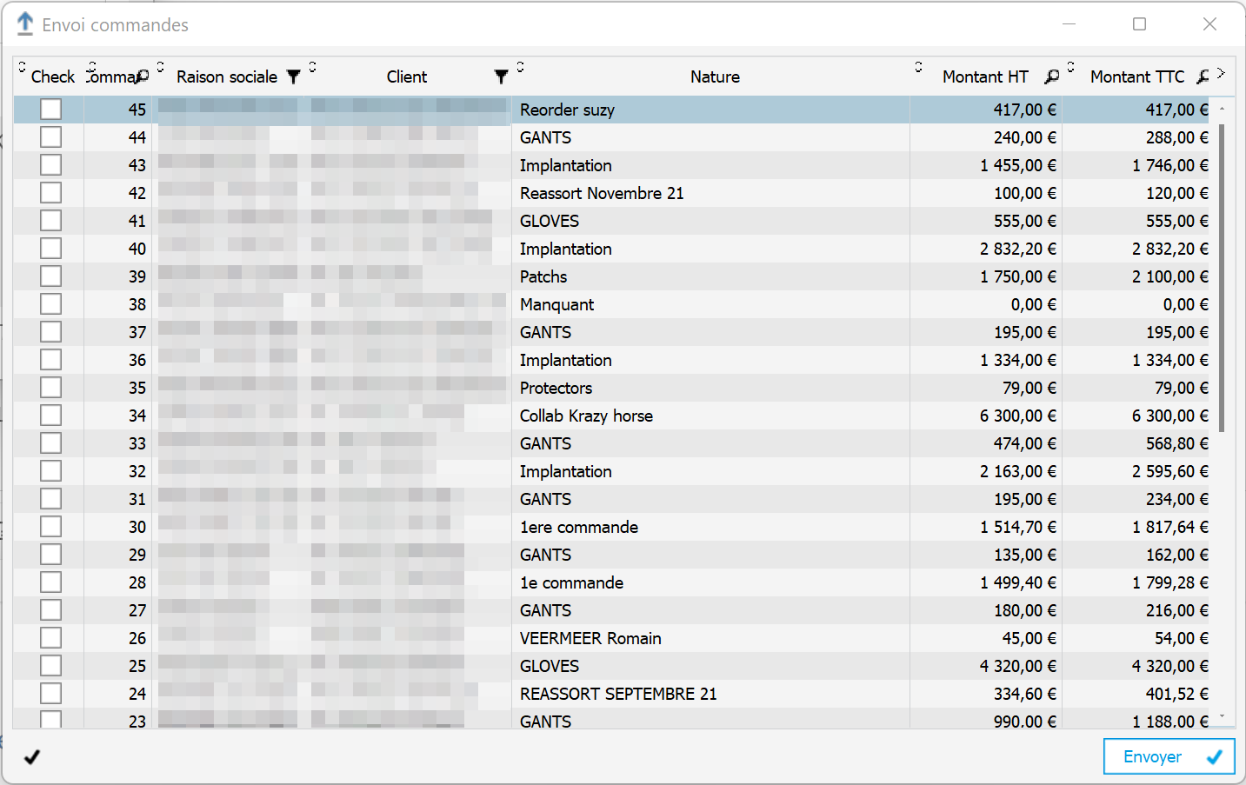Toggle sort arrows left of Nature header
The height and width of the screenshot is (785, 1246).
pos(520,67)
